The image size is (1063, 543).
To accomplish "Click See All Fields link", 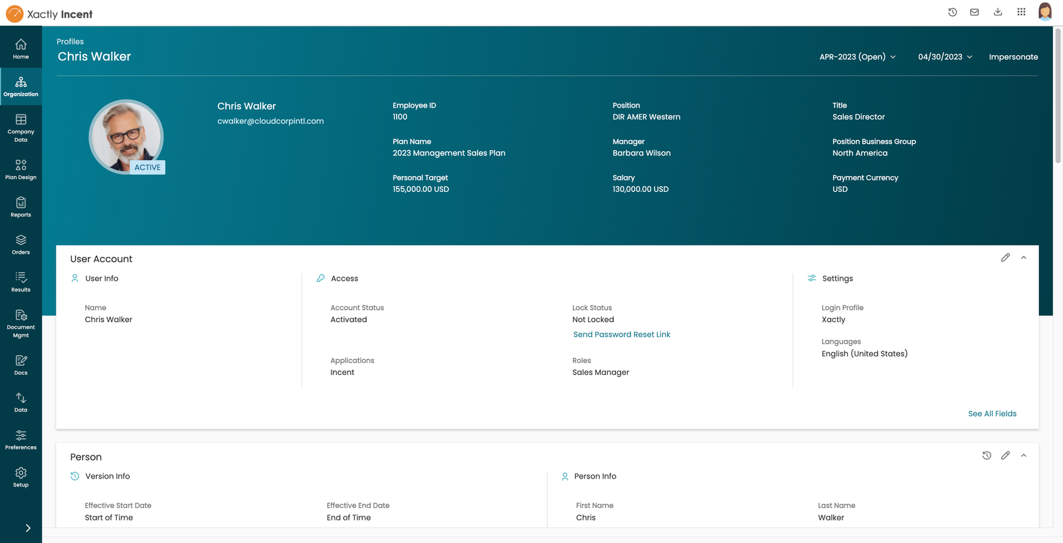I will tap(992, 414).
